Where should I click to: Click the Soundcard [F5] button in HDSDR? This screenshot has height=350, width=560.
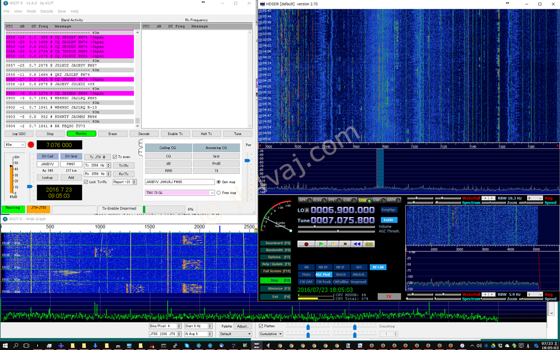(x=276, y=243)
